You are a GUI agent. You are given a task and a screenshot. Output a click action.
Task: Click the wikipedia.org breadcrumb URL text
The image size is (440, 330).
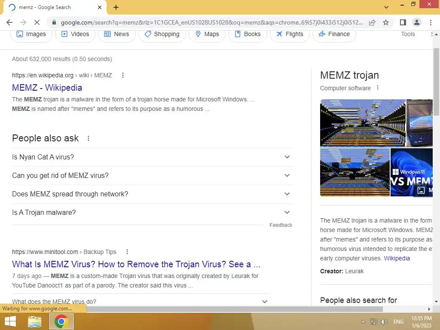click(x=62, y=75)
